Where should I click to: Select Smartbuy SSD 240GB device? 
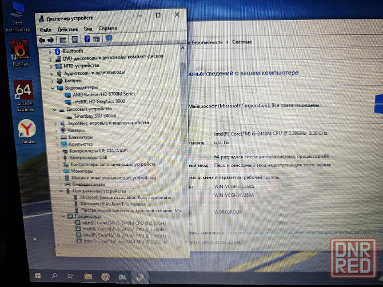pyautogui.click(x=95, y=116)
